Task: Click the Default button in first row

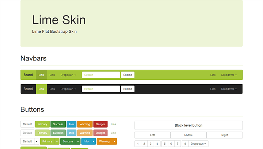Action: pos(27,124)
